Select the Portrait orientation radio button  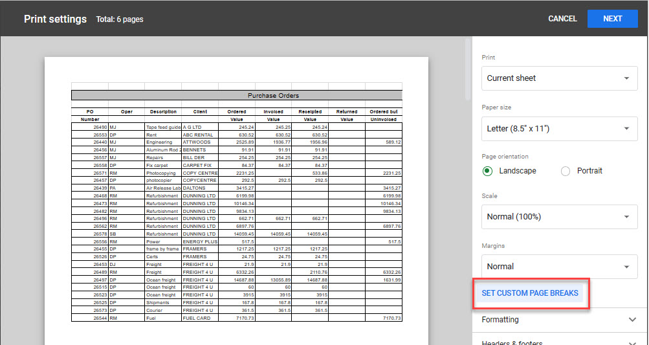566,171
